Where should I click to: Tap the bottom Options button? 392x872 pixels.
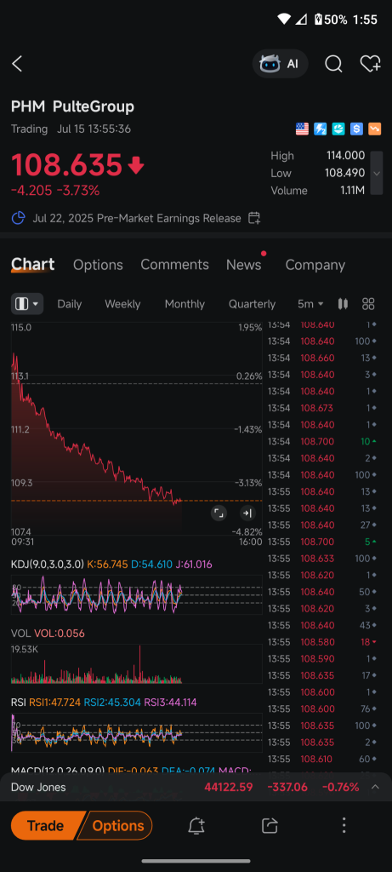pos(118,825)
